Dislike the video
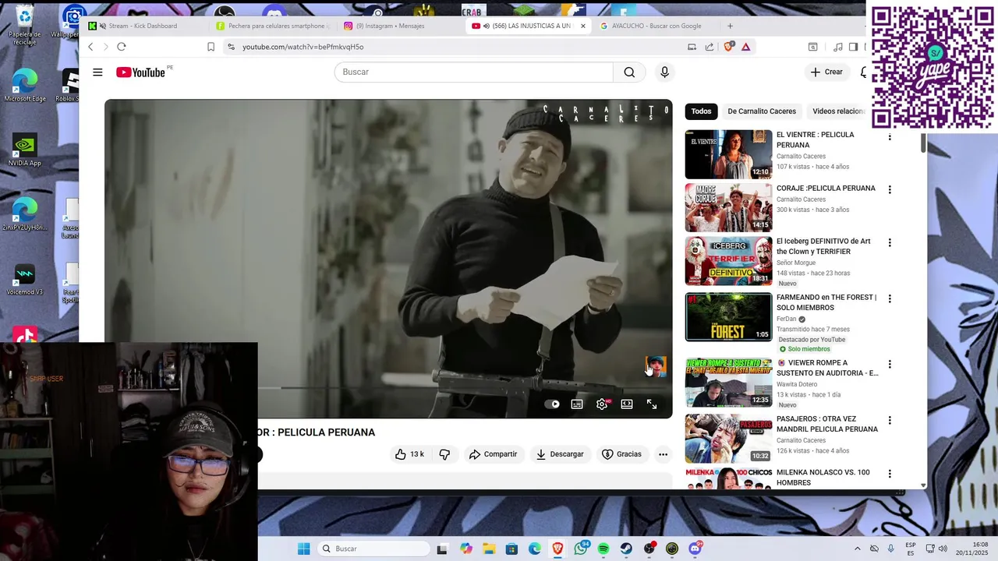998x561 pixels. coord(444,454)
